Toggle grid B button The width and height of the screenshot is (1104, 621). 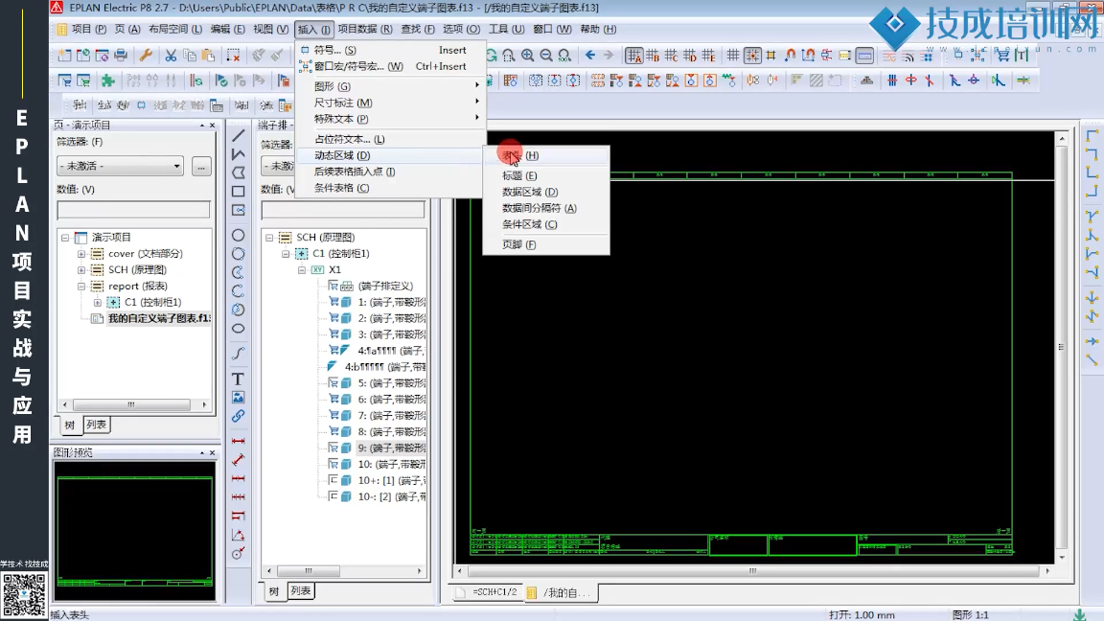click(x=653, y=55)
